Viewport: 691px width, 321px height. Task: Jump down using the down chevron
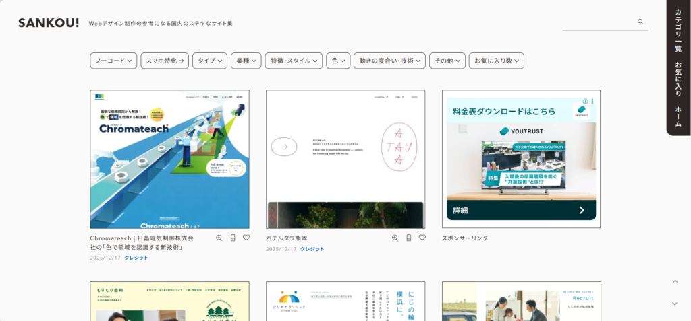click(x=675, y=304)
